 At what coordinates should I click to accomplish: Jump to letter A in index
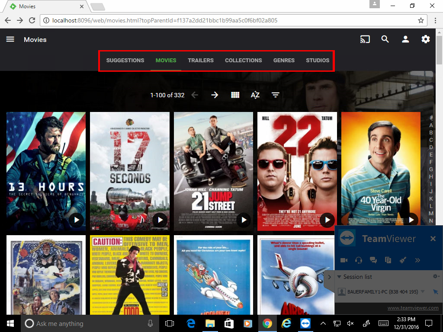[x=431, y=125]
